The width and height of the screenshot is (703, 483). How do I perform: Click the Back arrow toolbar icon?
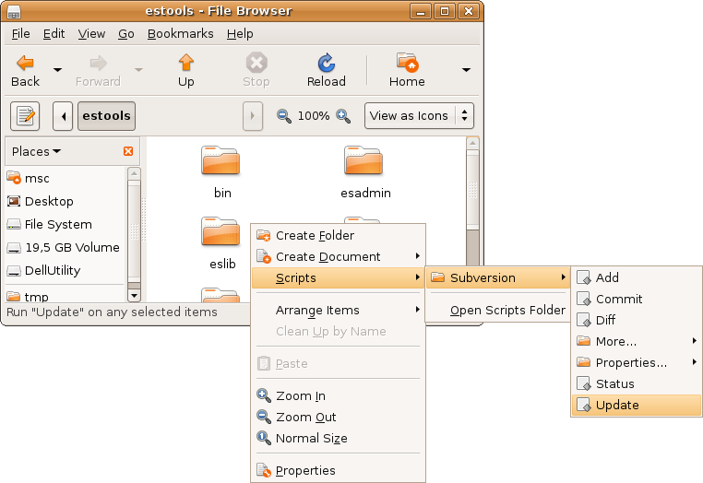[x=25, y=64]
